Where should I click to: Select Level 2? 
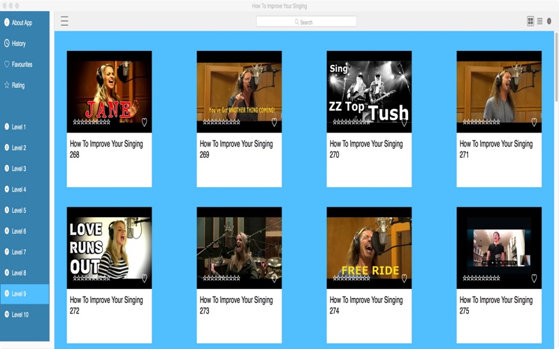(x=24, y=148)
